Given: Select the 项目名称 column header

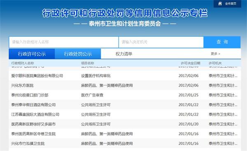Looking at the screenshot, I should (88, 63).
